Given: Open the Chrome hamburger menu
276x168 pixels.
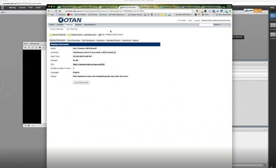Looking at the screenshot, I should click(230, 11).
